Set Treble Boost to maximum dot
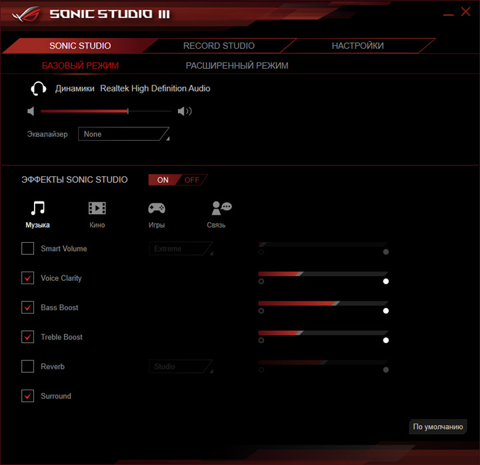480x465 pixels. [x=386, y=340]
